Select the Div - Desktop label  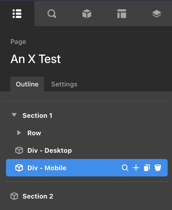tap(49, 151)
